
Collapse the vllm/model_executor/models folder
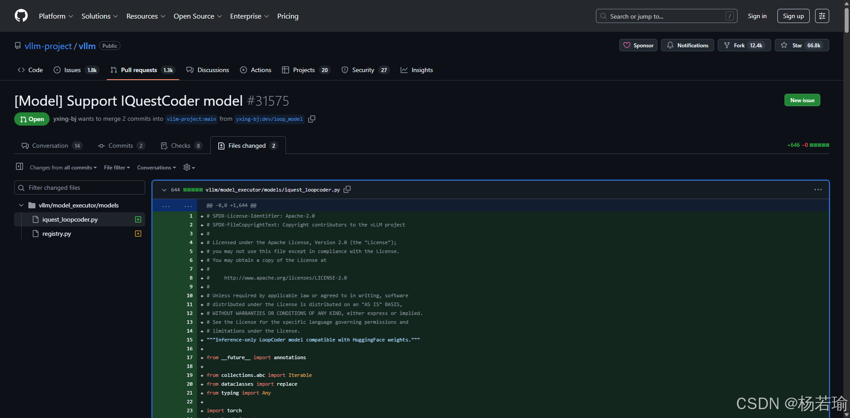coord(20,205)
